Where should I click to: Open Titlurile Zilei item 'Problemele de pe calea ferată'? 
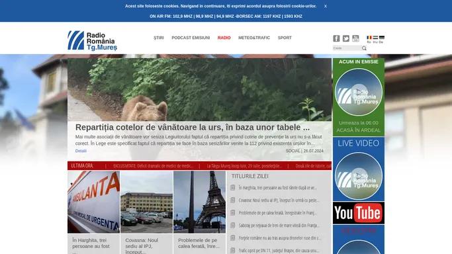pyautogui.click(x=277, y=213)
